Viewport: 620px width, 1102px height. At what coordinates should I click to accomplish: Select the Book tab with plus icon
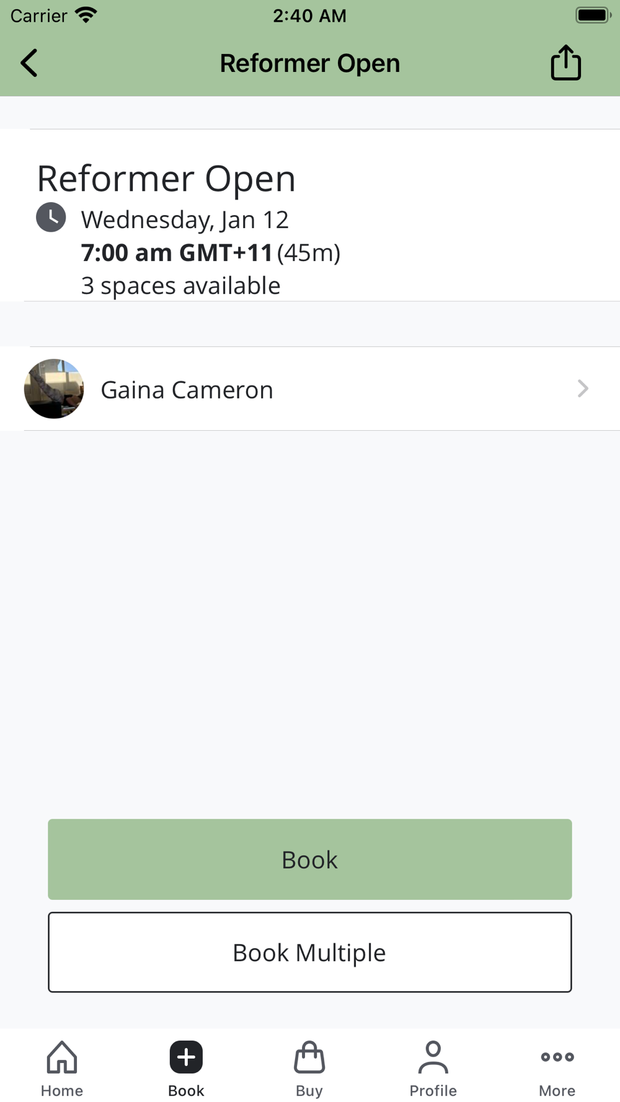(186, 1069)
